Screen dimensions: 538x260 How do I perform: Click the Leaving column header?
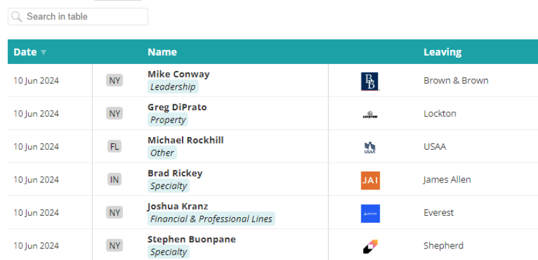point(442,53)
